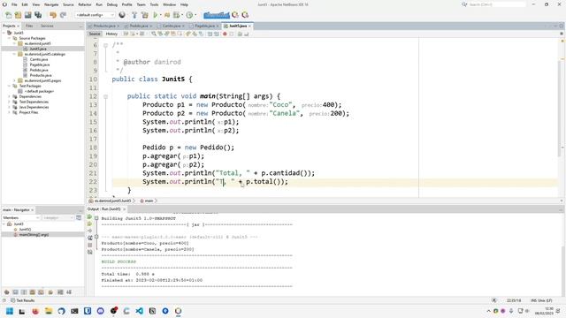The image size is (566, 318).
Task: Select Pedido.java in the project tree
Action: coord(39,70)
